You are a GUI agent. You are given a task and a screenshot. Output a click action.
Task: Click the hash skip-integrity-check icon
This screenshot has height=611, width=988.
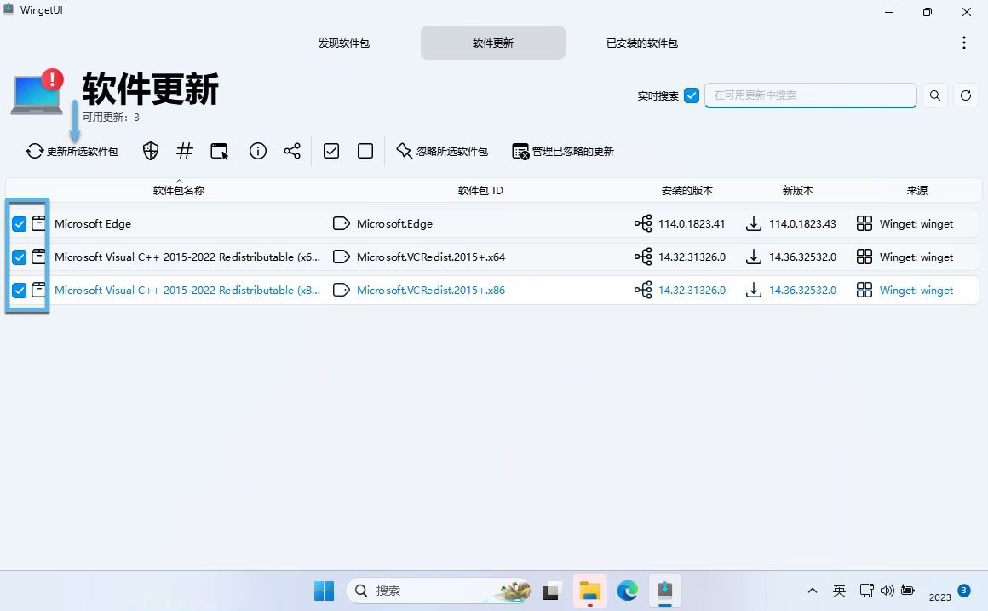click(x=185, y=152)
